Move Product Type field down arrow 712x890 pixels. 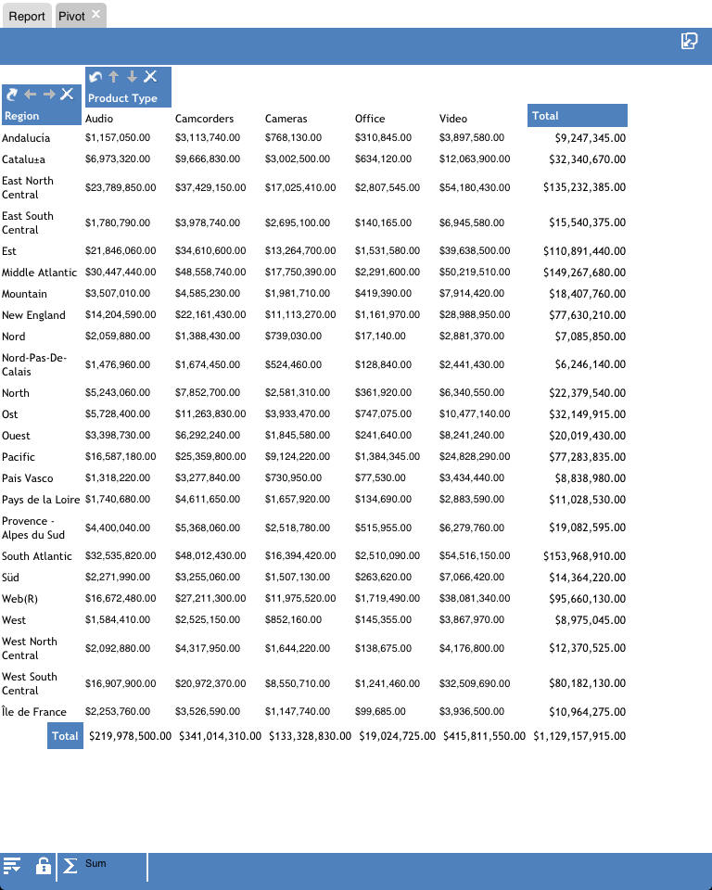(132, 76)
